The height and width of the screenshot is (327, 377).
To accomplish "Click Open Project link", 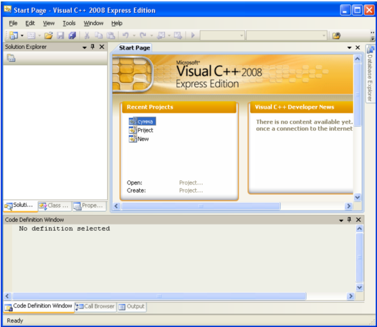I will click(x=191, y=182).
